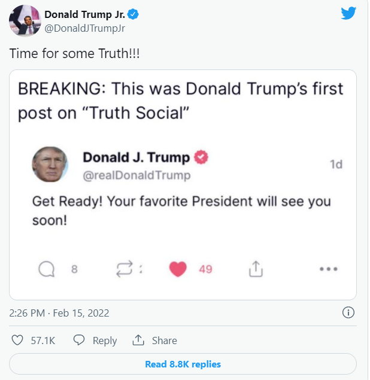Viewport: 370px width, 380px height.
Task: Click the tweet info circle icon
Action: pyautogui.click(x=348, y=312)
